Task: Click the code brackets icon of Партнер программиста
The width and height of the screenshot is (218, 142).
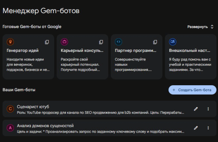Action: pos(118,42)
